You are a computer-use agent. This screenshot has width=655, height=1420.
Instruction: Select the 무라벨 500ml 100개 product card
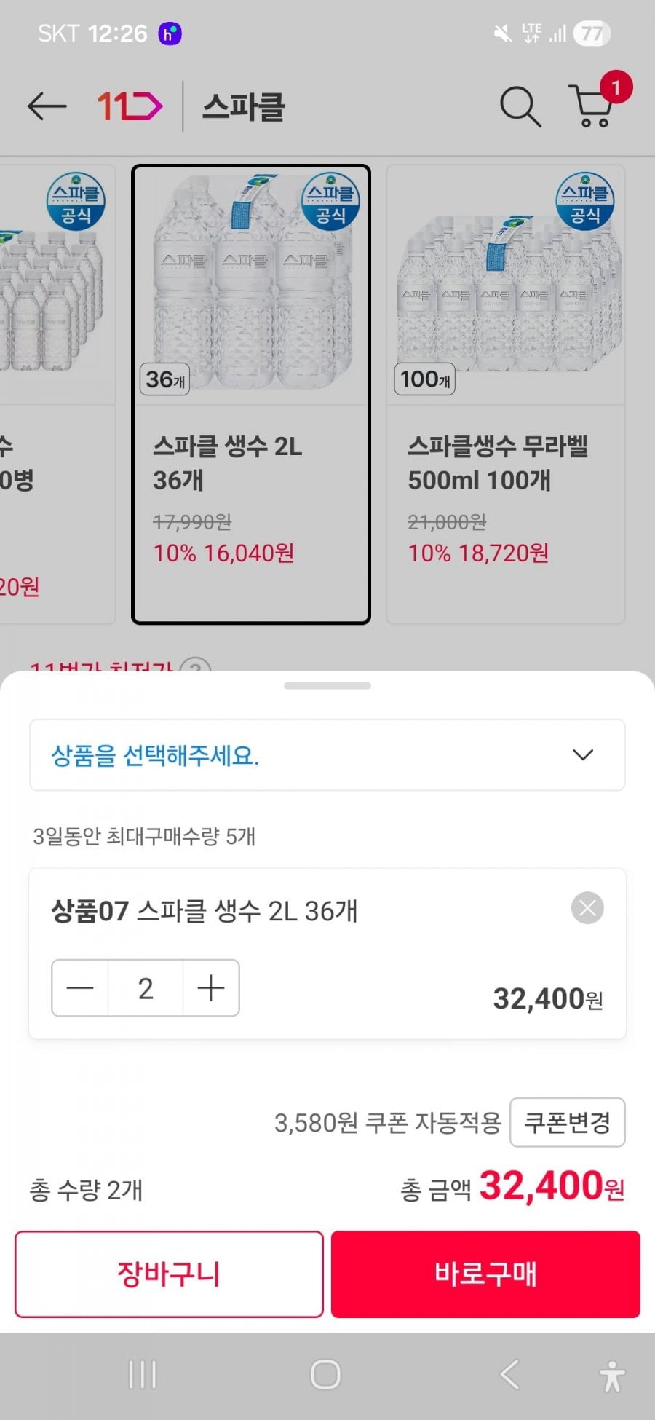(x=506, y=394)
